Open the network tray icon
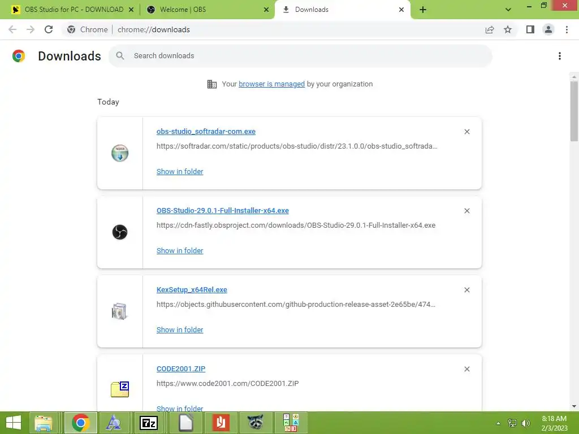Viewport: 579px width, 434px height. pyautogui.click(x=512, y=423)
